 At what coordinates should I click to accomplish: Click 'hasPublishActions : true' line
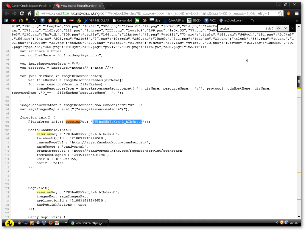pyautogui.click(x=61, y=204)
